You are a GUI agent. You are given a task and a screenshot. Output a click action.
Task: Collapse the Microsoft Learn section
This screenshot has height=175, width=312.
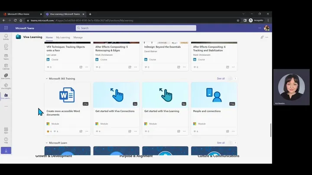pos(46,143)
